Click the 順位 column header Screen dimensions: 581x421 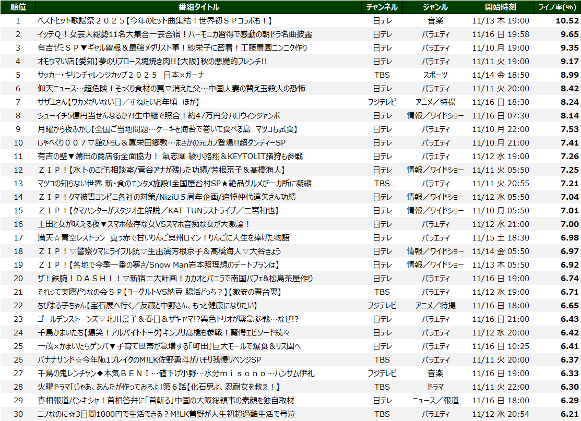[18, 7]
